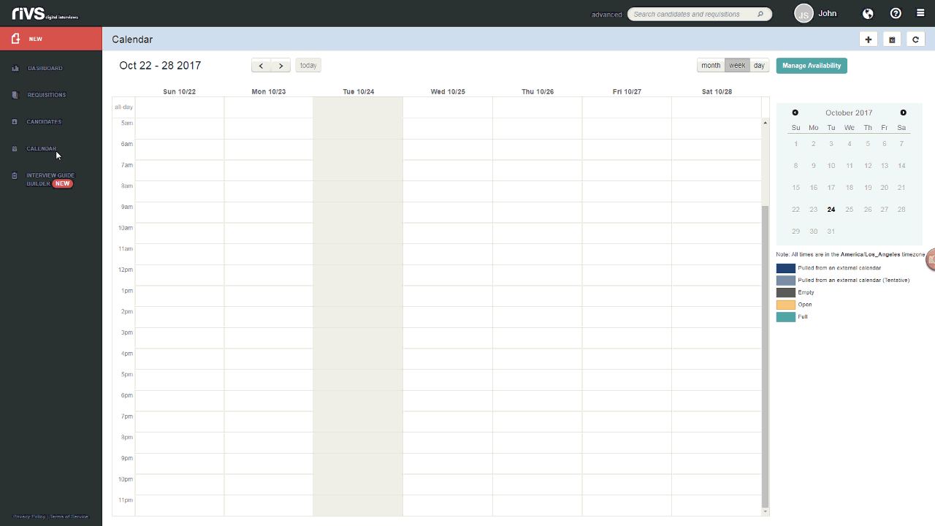Click the advanced search link
This screenshot has width=935, height=526.
(x=606, y=15)
